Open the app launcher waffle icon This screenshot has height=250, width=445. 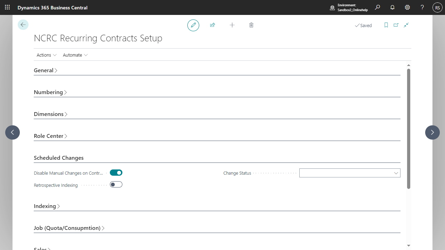[x=7, y=7]
